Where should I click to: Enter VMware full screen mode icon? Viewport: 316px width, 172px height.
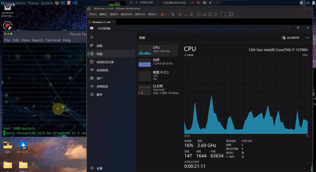(x=210, y=14)
